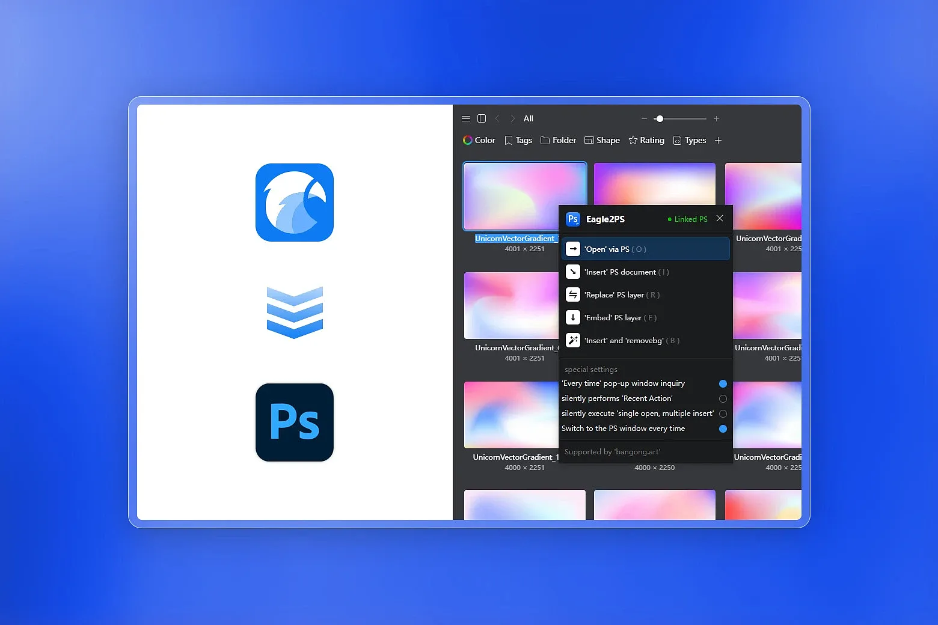Click 'UnicornVectorGradient_1' file name
Screen dimensions: 938x625
pos(516,457)
